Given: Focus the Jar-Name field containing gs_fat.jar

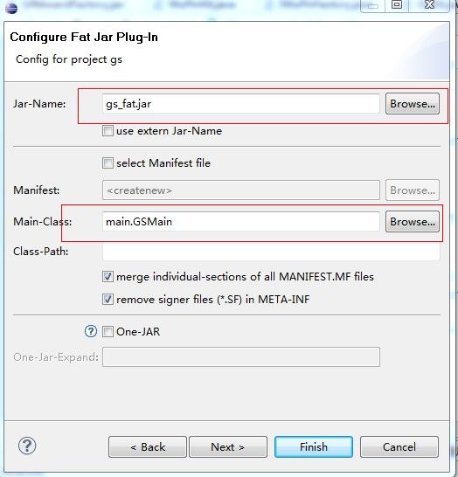Looking at the screenshot, I should [x=241, y=104].
